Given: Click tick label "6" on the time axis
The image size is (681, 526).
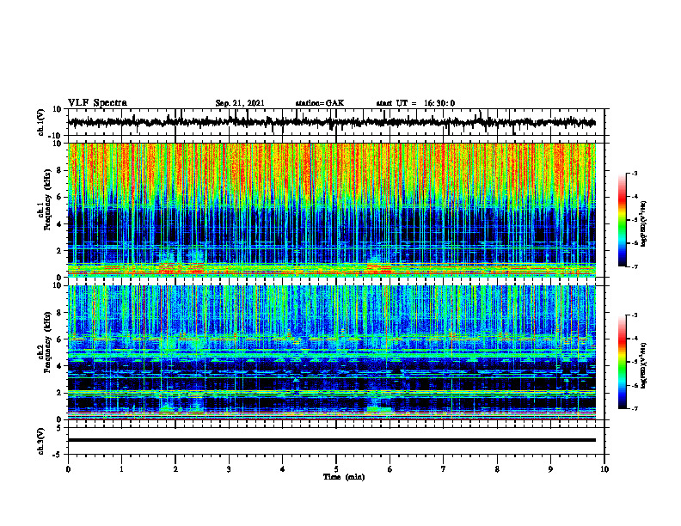Looking at the screenshot, I should [390, 469].
